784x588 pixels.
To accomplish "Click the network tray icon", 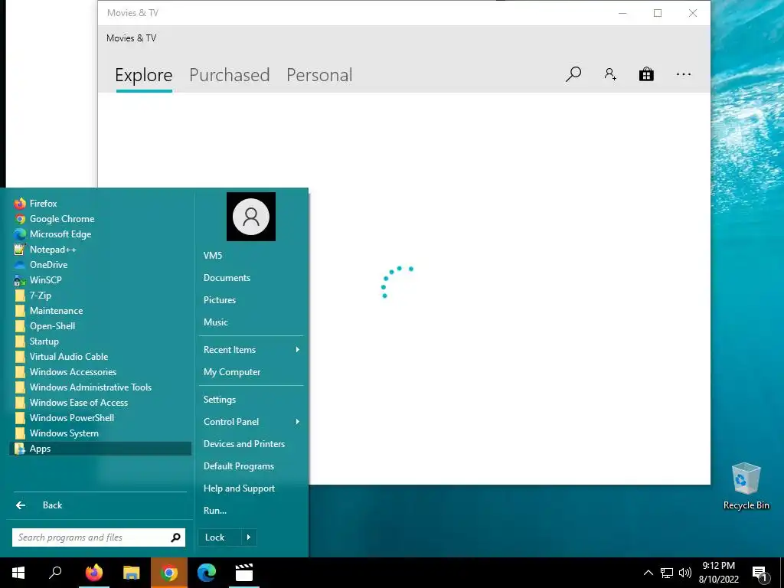I will click(x=667, y=573).
